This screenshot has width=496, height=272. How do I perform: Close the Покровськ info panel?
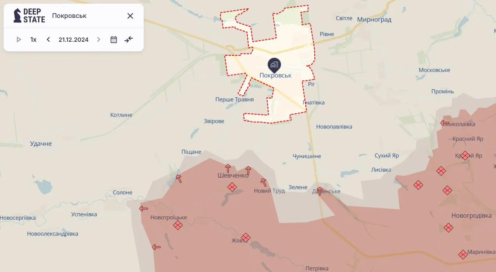(130, 16)
